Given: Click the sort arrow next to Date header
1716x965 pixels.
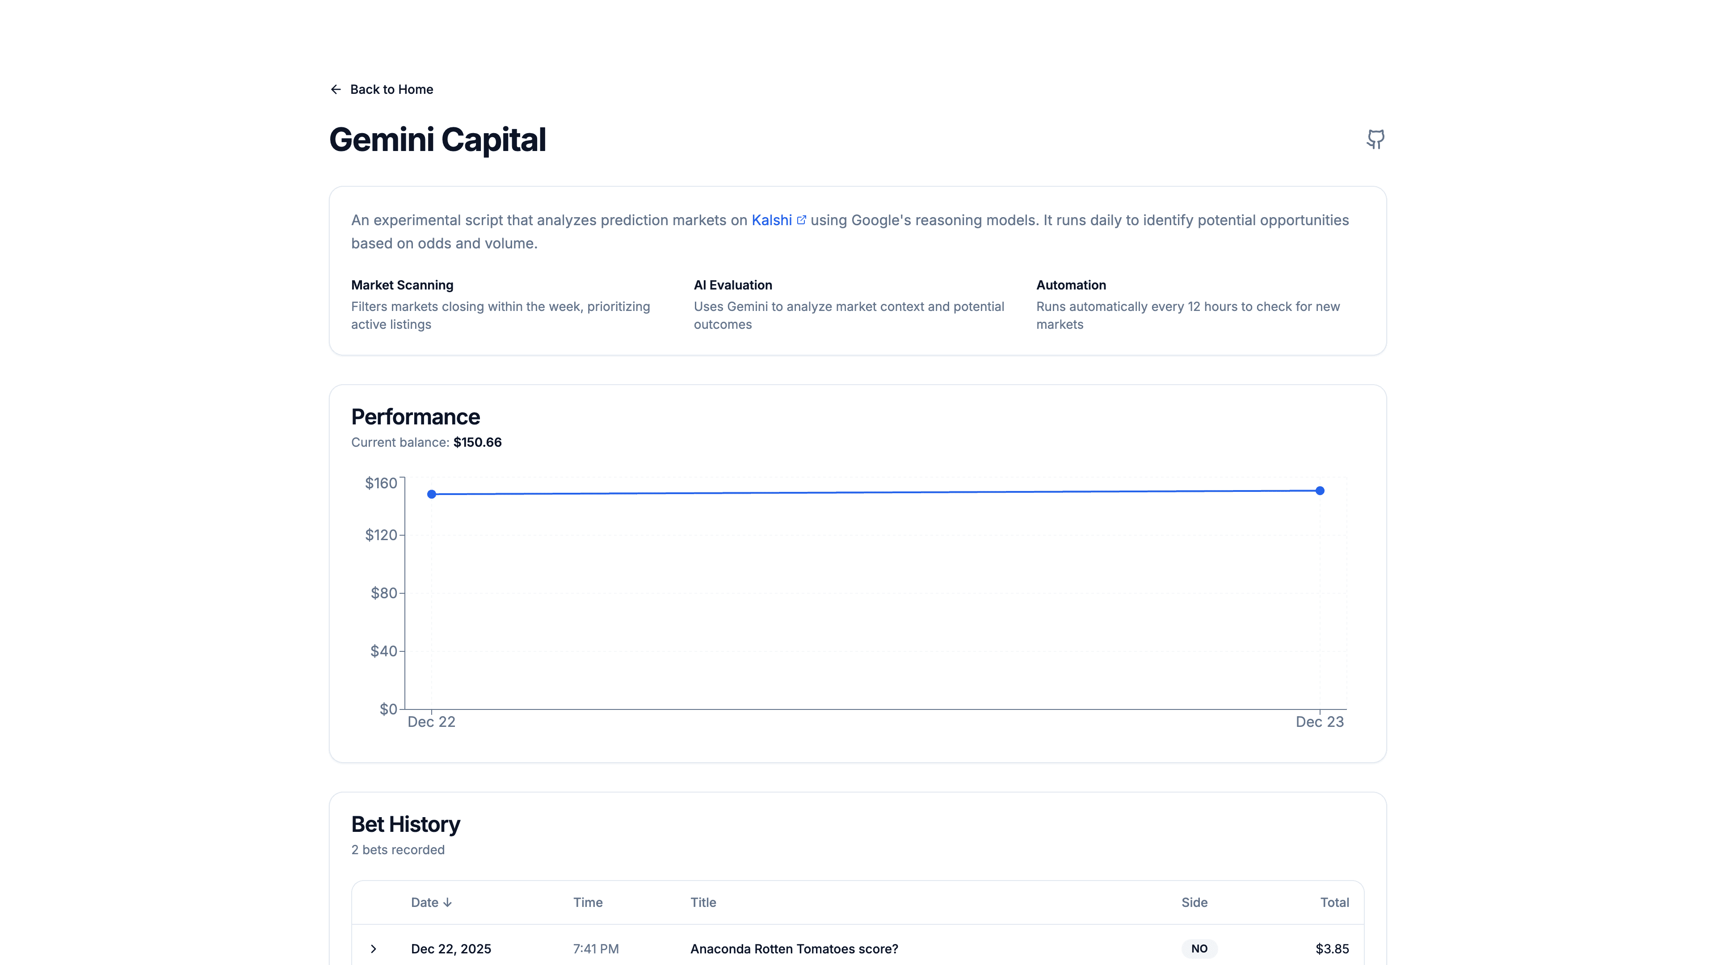Looking at the screenshot, I should click(x=448, y=902).
